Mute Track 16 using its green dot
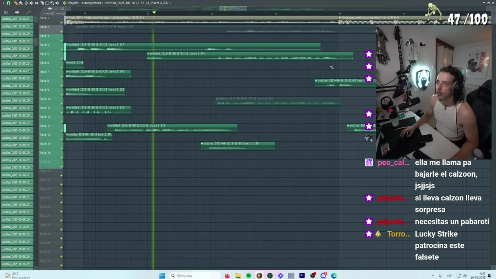Viewport: 496px width, 279px height. [x=61, y=157]
